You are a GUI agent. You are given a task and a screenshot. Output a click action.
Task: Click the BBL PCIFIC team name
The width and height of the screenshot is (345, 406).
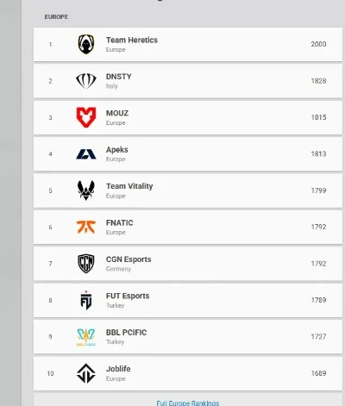tap(126, 333)
